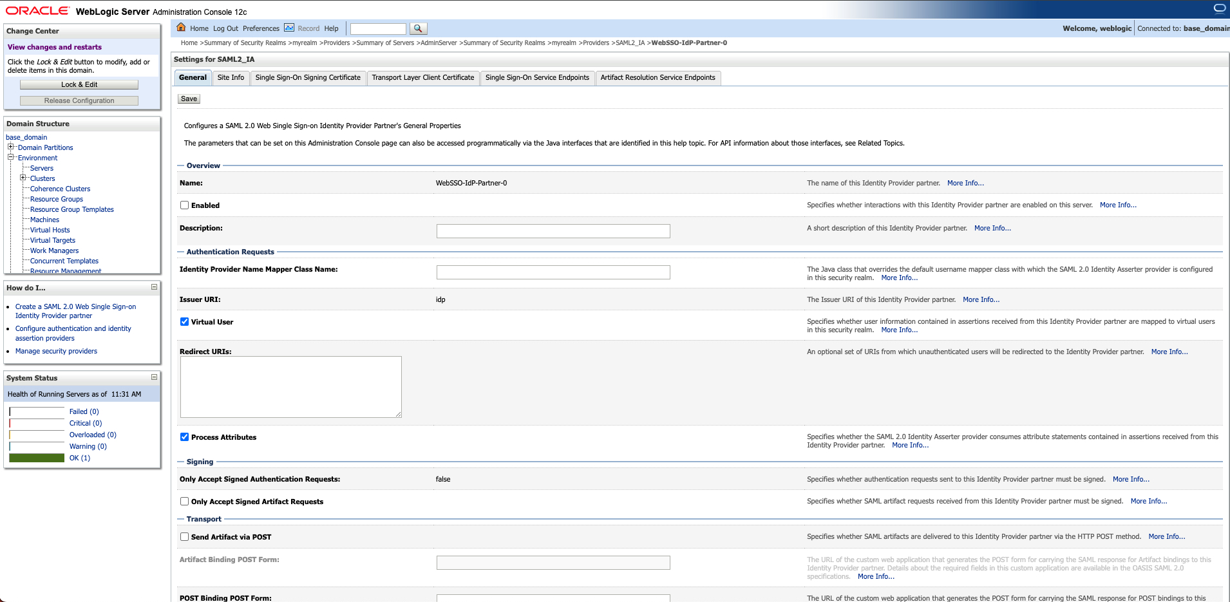The width and height of the screenshot is (1230, 602).
Task: Click the Oracle logo in header
Action: [37, 11]
